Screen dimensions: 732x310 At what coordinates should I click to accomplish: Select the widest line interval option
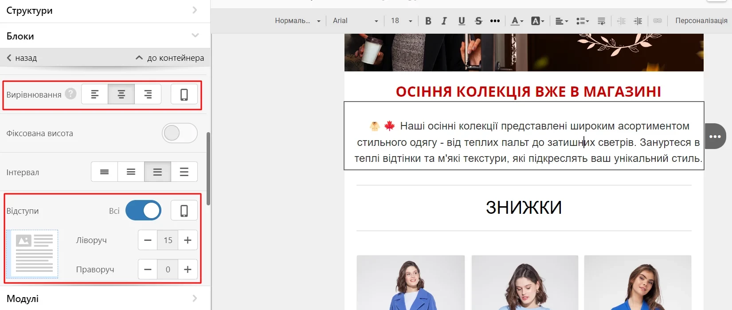184,172
